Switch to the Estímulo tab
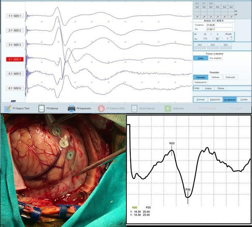Image resolution: width=252 pixels, height=227 pixels. tap(200, 100)
